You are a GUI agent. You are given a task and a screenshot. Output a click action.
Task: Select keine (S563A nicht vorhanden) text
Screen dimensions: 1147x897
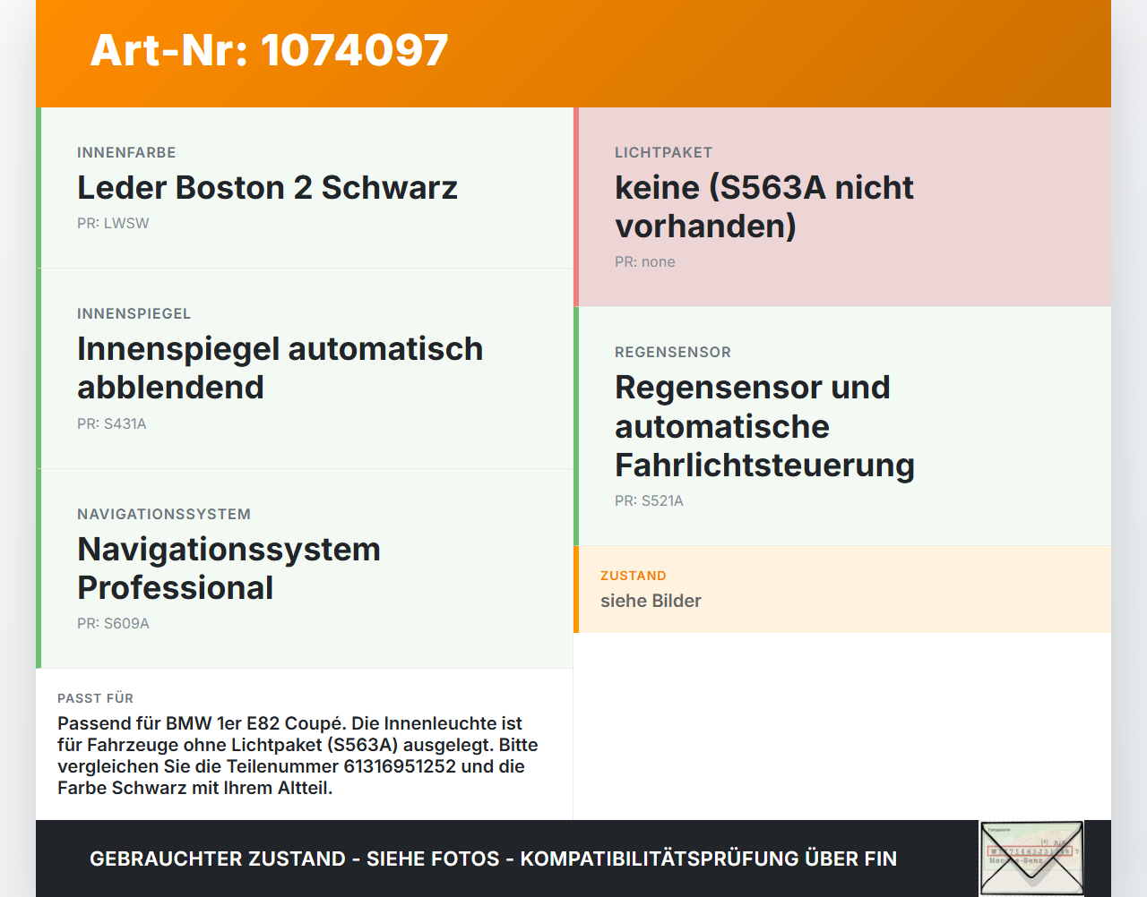[764, 207]
